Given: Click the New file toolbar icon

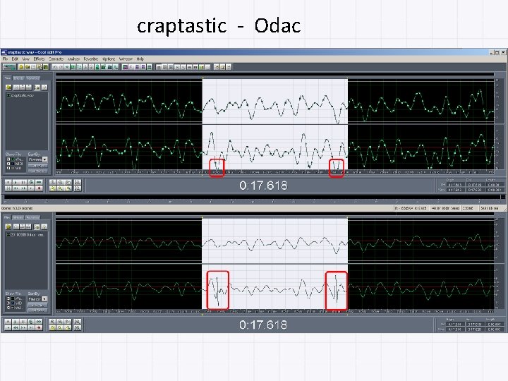Looking at the screenshot, I should [x=21, y=67].
